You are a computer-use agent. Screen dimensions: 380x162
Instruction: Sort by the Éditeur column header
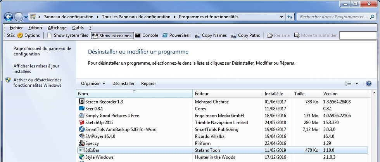(228, 94)
